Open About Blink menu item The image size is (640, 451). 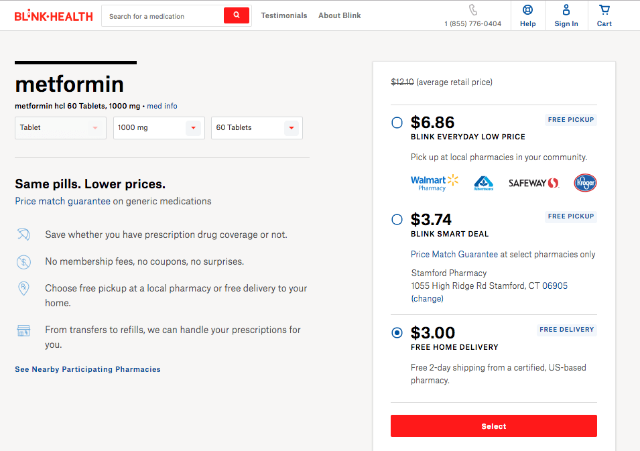(x=339, y=15)
